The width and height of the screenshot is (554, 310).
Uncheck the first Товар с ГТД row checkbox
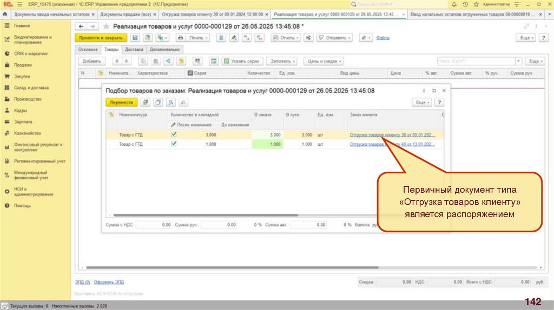coord(174,134)
